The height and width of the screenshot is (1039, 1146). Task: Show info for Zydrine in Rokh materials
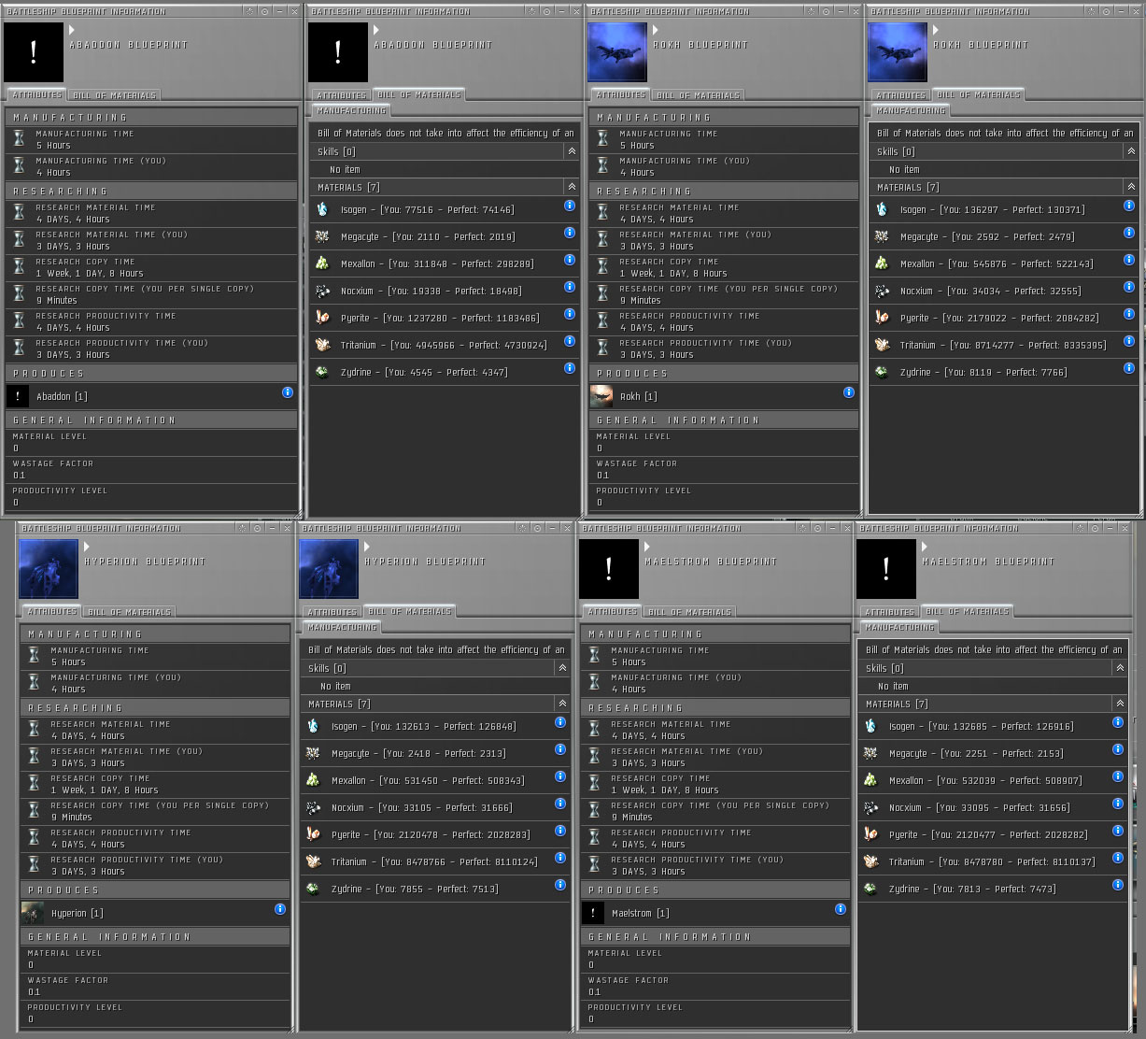coord(1128,368)
